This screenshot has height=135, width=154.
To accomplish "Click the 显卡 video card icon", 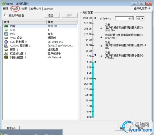I will coord(6,34).
